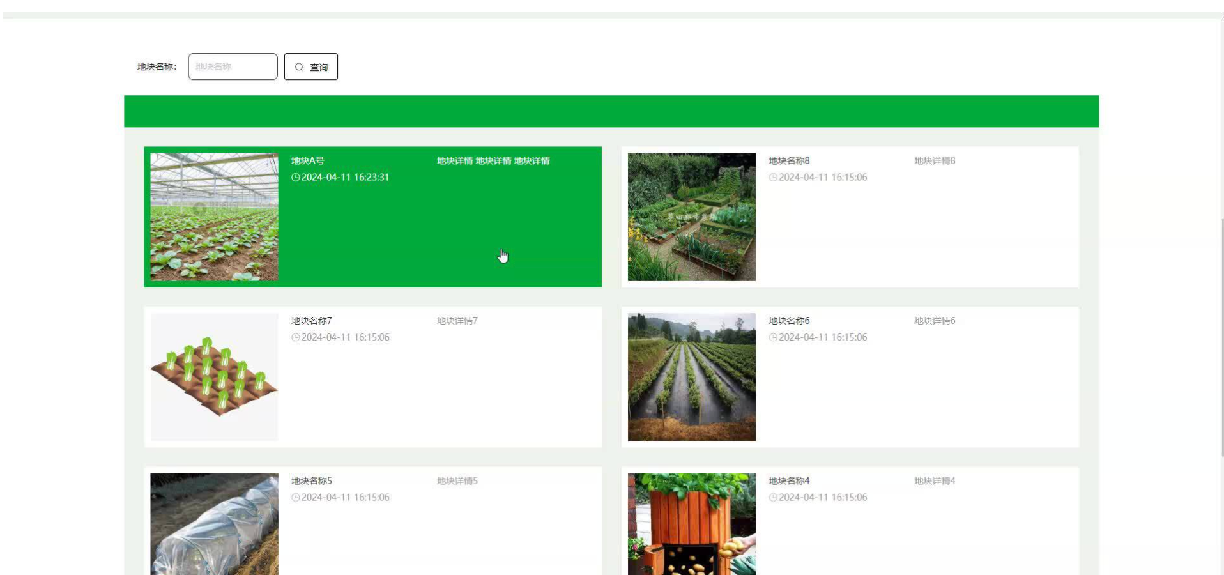Click the 地块详情5 description
The width and height of the screenshot is (1224, 575).
457,480
